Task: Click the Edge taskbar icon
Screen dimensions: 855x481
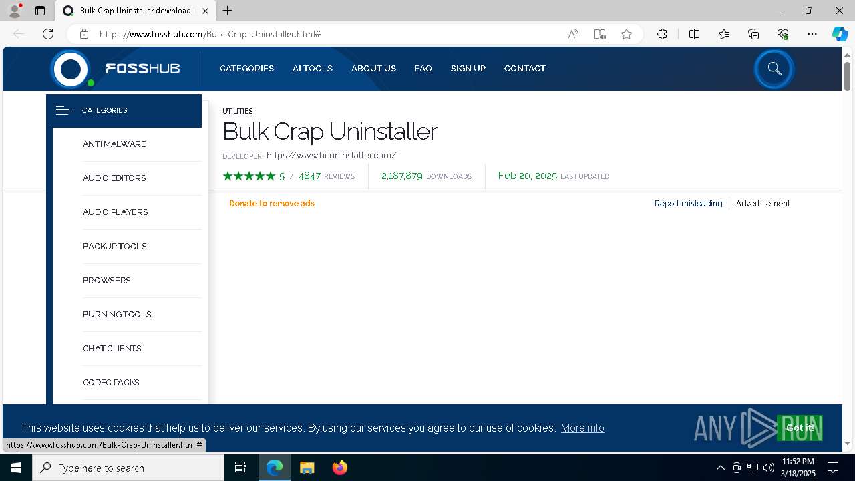Action: tap(275, 468)
